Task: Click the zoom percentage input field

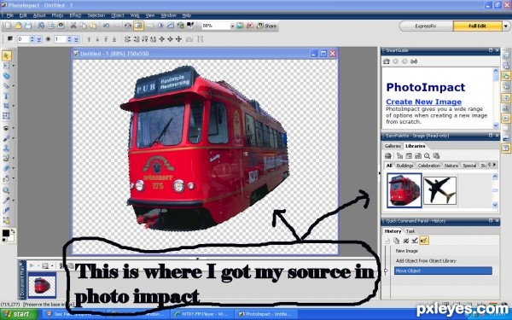Action: (x=216, y=26)
